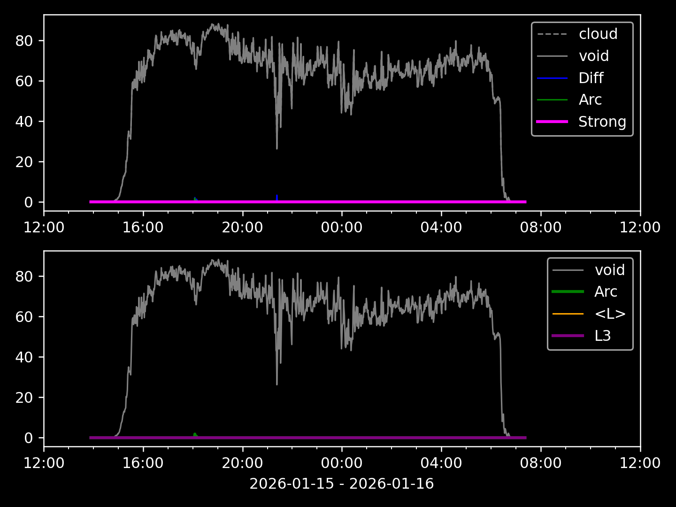Click the "void" label in bottom legend
The height and width of the screenshot is (507, 676).
click(609, 270)
